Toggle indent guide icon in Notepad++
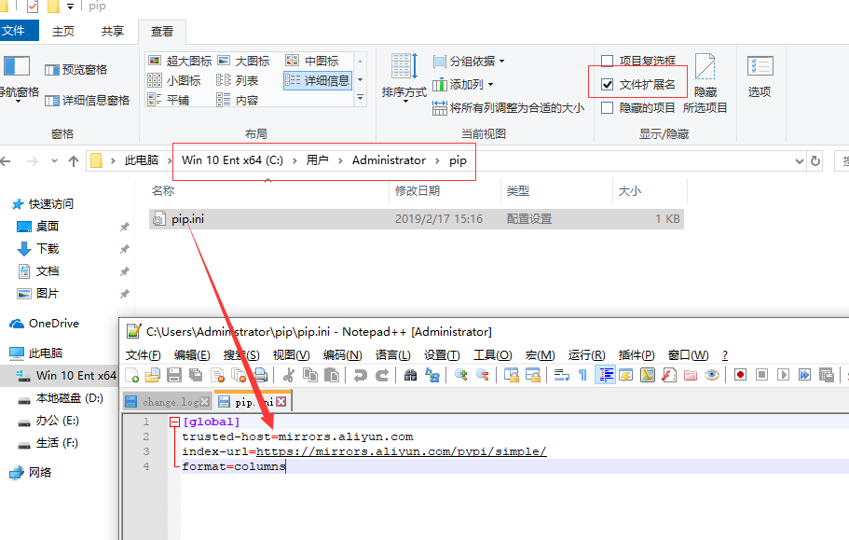This screenshot has height=540, width=849. (605, 375)
